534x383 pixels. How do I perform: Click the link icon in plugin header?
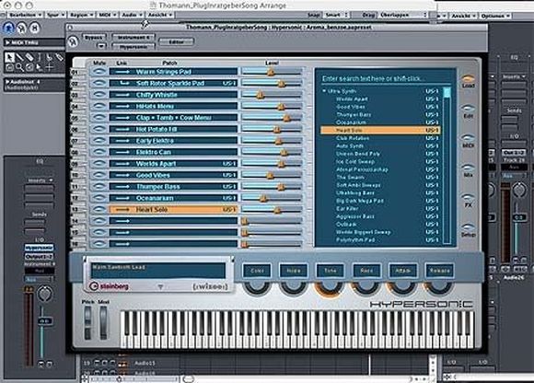73,41
